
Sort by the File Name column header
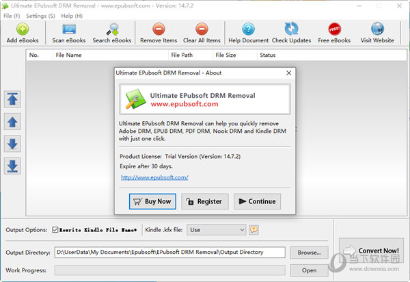click(x=110, y=55)
